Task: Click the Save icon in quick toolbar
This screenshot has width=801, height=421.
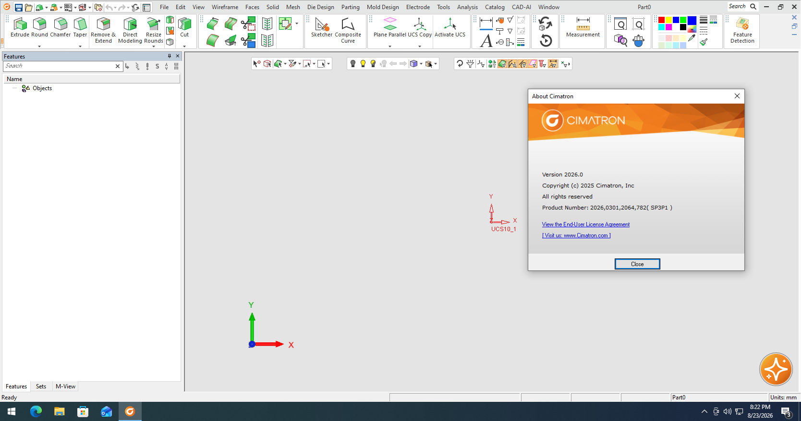Action: coord(19,7)
